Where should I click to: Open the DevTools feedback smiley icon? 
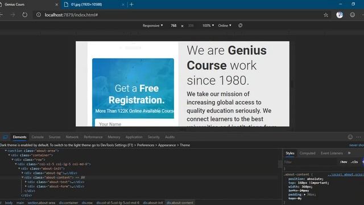[x=350, y=137]
